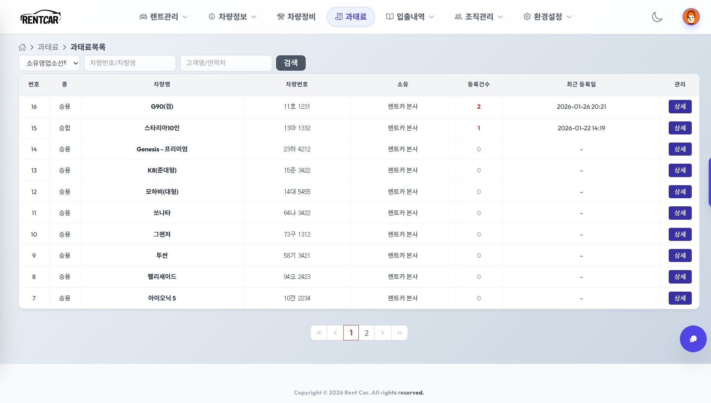The width and height of the screenshot is (711, 403).
Task: Click the RENTCAR logo
Action: pos(41,17)
